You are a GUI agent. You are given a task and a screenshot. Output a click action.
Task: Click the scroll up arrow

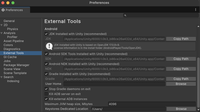tap(198, 26)
